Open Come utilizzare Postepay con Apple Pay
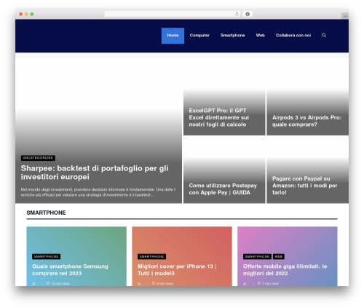This screenshot has width=364, height=308. click(x=223, y=189)
